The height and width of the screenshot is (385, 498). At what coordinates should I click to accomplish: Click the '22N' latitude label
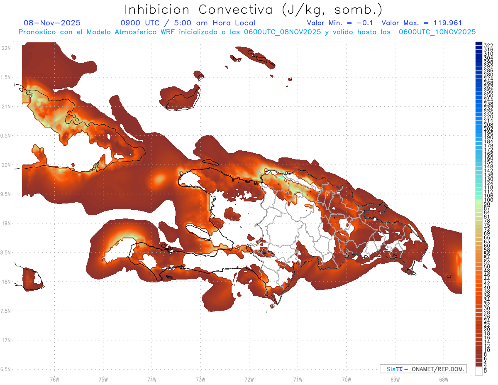[x=6, y=48]
